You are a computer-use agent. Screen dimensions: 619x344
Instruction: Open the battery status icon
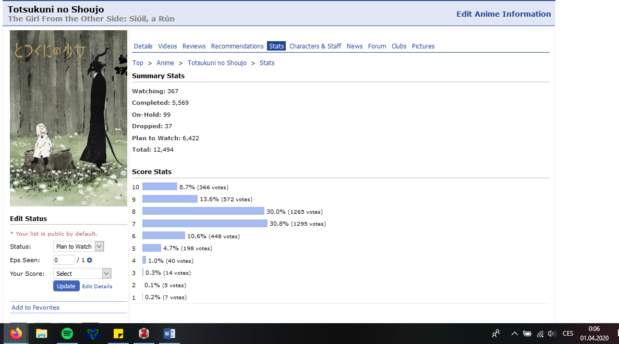coord(527,334)
